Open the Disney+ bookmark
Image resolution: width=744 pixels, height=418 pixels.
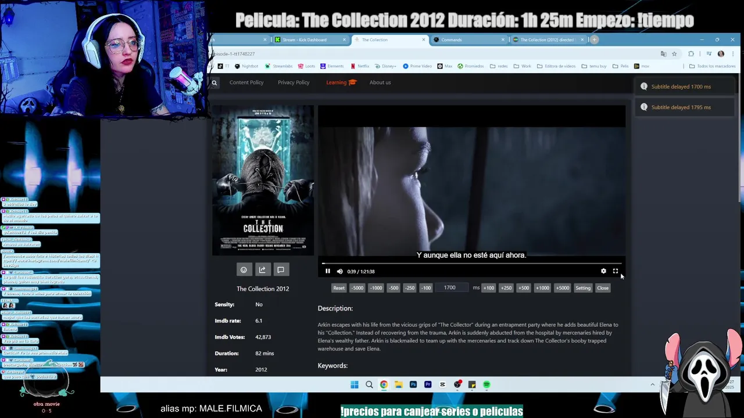pyautogui.click(x=385, y=66)
